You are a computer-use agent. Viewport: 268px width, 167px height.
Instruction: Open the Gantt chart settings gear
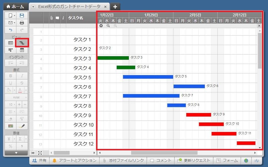[x=101, y=26]
